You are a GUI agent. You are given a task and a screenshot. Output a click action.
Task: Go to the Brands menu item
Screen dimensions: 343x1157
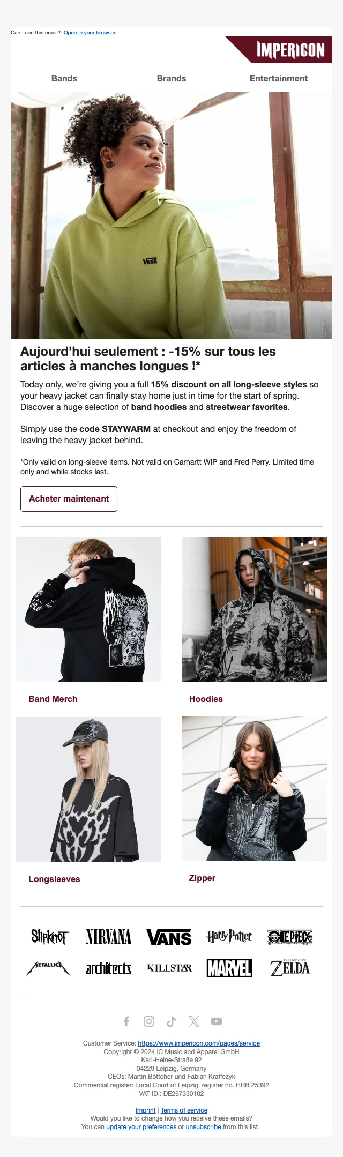171,78
